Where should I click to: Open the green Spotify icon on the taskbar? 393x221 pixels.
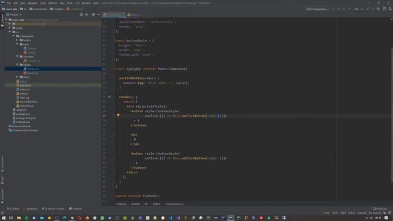[x=26, y=218]
